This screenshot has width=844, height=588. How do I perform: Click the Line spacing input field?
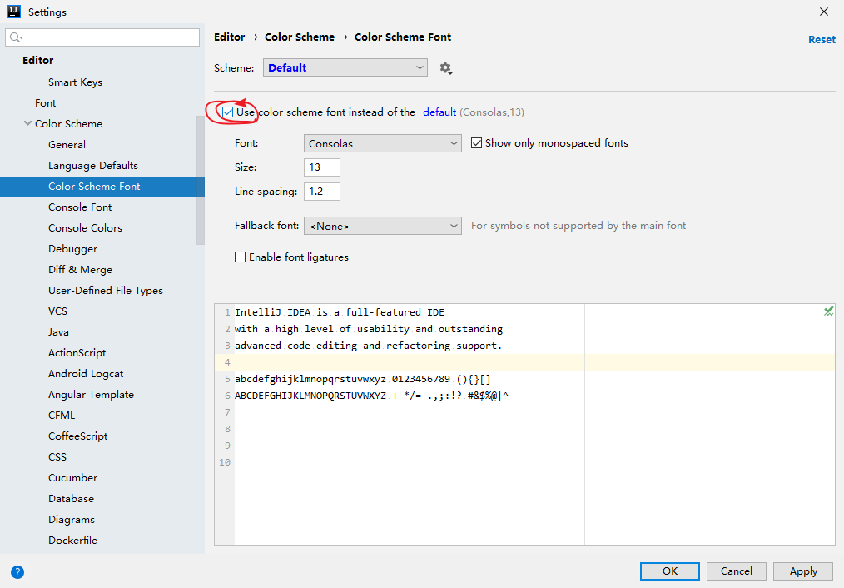click(322, 192)
